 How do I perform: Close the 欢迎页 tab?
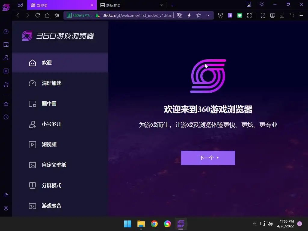point(92,5)
